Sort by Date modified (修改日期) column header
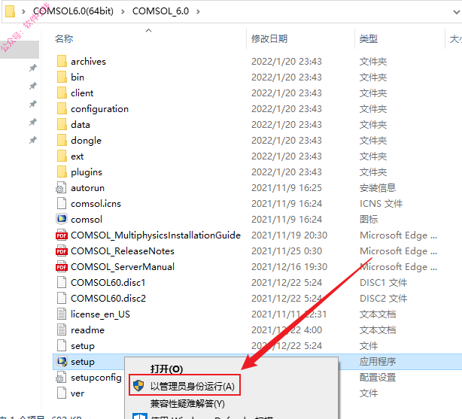This screenshot has height=419, width=462. point(269,38)
